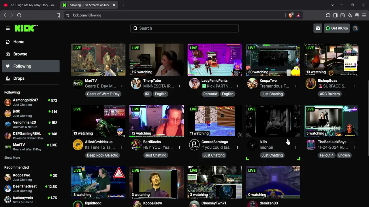The image size is (369, 207).
Task: Click the browser address bar URL
Action: [x=87, y=15]
